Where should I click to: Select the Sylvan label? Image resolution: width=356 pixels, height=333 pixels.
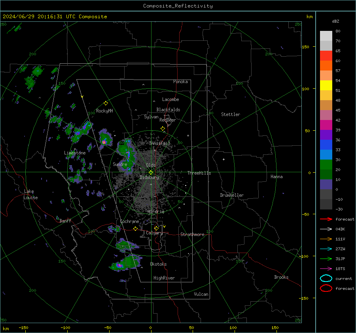point(151,117)
